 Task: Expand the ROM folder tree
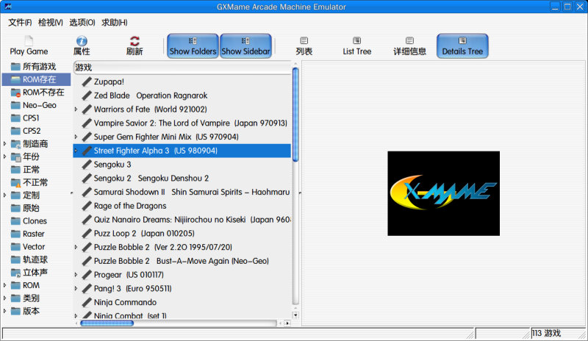pos(5,285)
